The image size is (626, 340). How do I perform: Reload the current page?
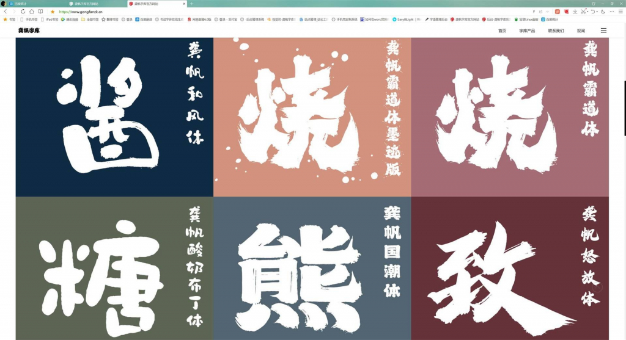pyautogui.click(x=23, y=12)
